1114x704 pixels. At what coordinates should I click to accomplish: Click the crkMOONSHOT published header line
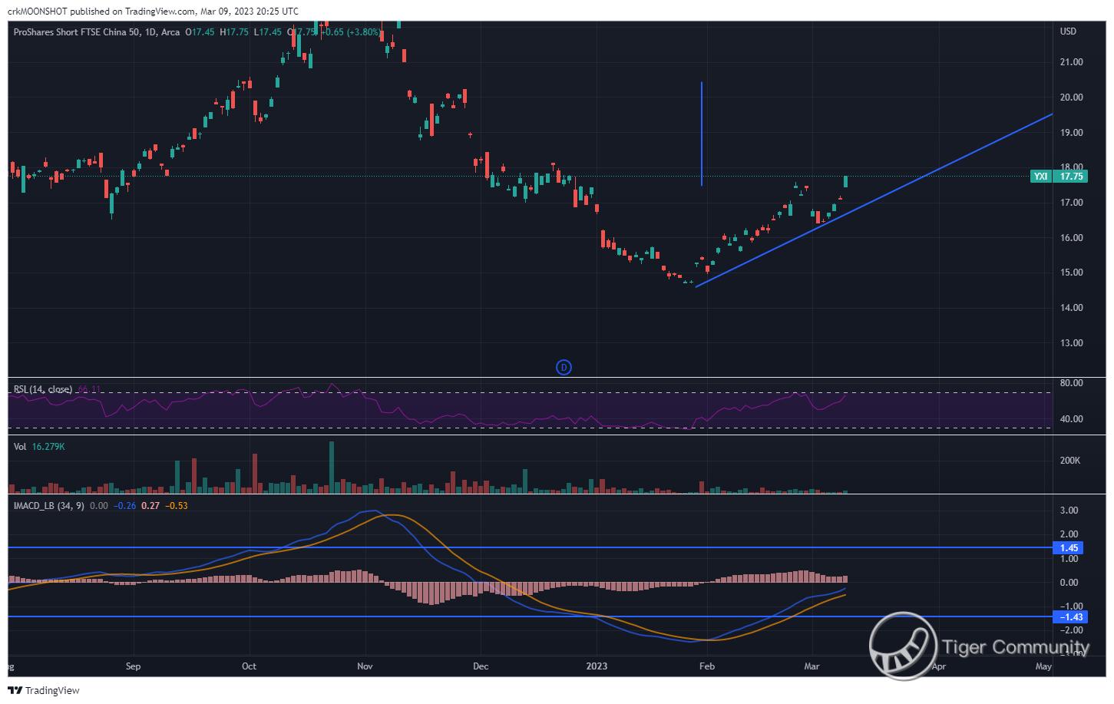153,12
